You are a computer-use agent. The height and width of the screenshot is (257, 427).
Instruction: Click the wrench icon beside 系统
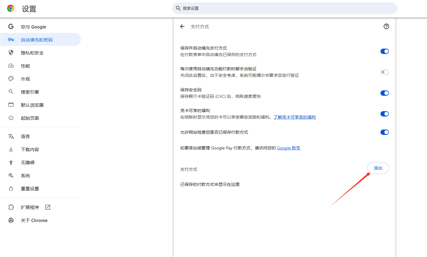point(11,175)
